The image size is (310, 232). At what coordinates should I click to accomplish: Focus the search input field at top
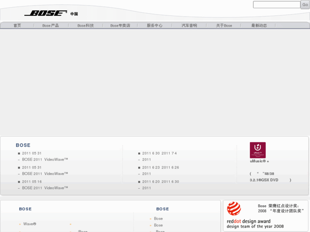tap(277, 5)
